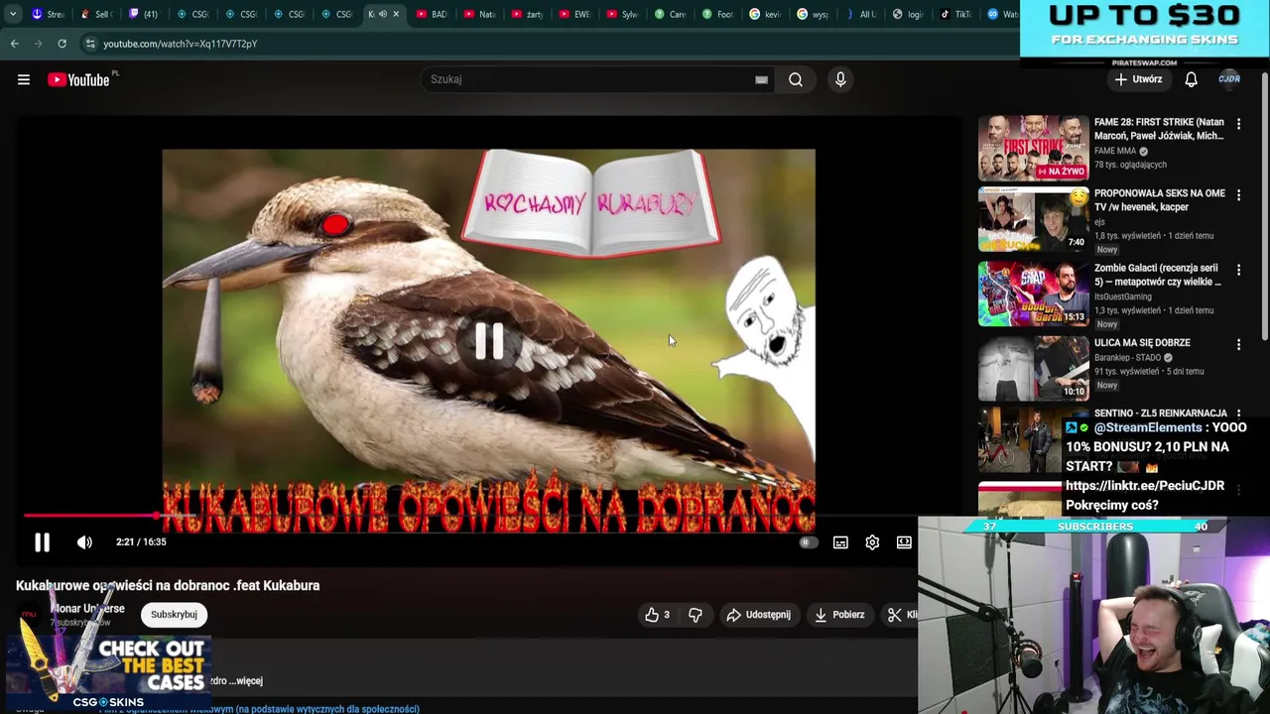Switch player to theater mode
Image resolution: width=1270 pixels, height=714 pixels.
[904, 542]
